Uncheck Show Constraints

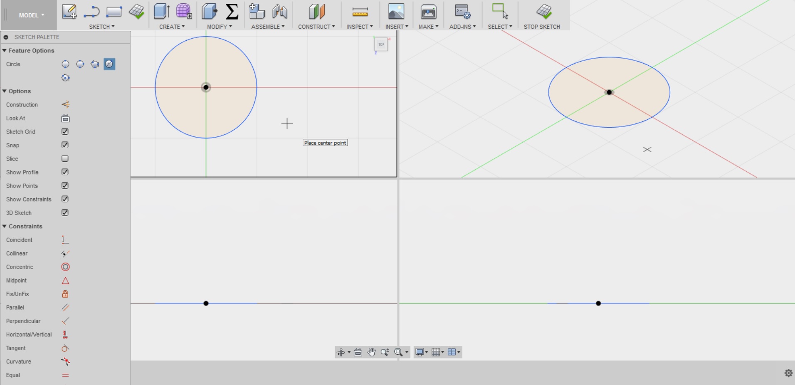[x=64, y=199]
